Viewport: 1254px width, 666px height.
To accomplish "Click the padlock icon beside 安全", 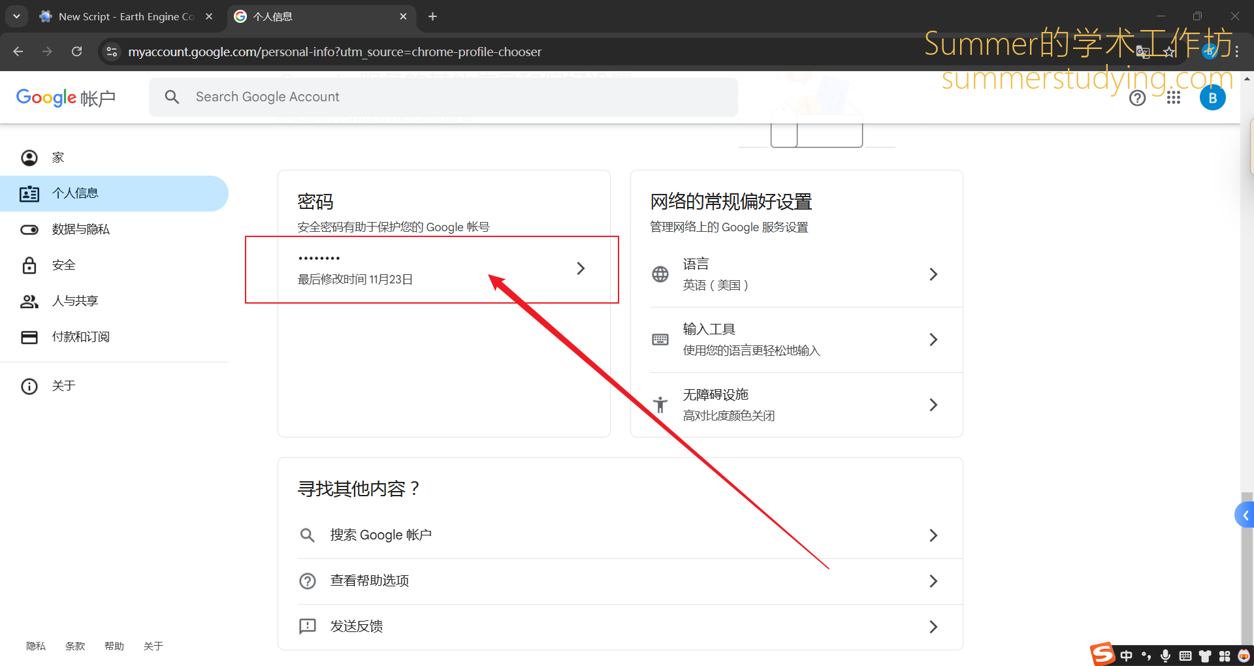I will 29,265.
